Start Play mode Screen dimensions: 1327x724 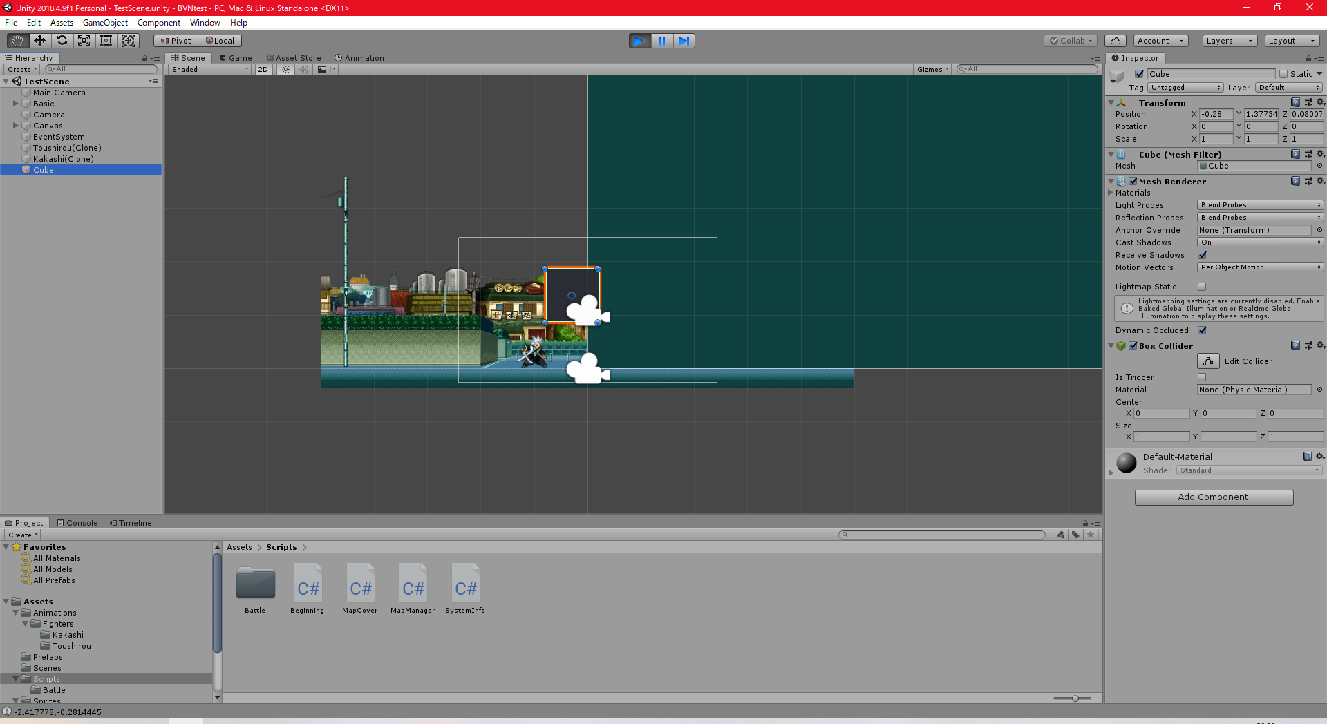pos(639,41)
